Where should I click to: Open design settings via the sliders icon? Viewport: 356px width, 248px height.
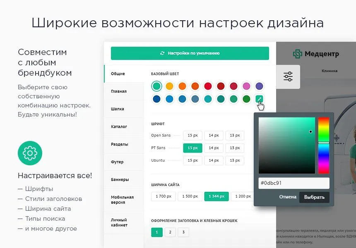point(288,76)
